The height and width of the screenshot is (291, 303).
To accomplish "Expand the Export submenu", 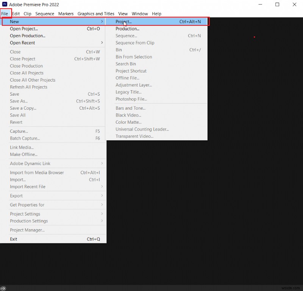I will pyautogui.click(x=53, y=196).
